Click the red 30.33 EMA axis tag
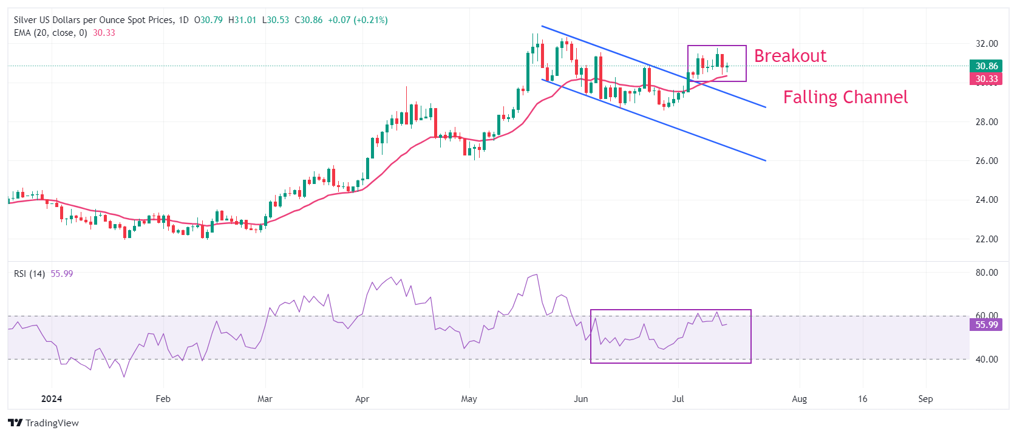The width and height of the screenshot is (1017, 436). coord(986,79)
